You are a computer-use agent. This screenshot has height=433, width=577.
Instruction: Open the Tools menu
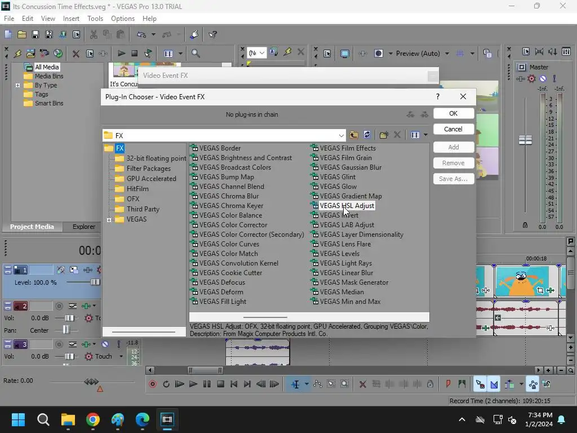pos(95,19)
